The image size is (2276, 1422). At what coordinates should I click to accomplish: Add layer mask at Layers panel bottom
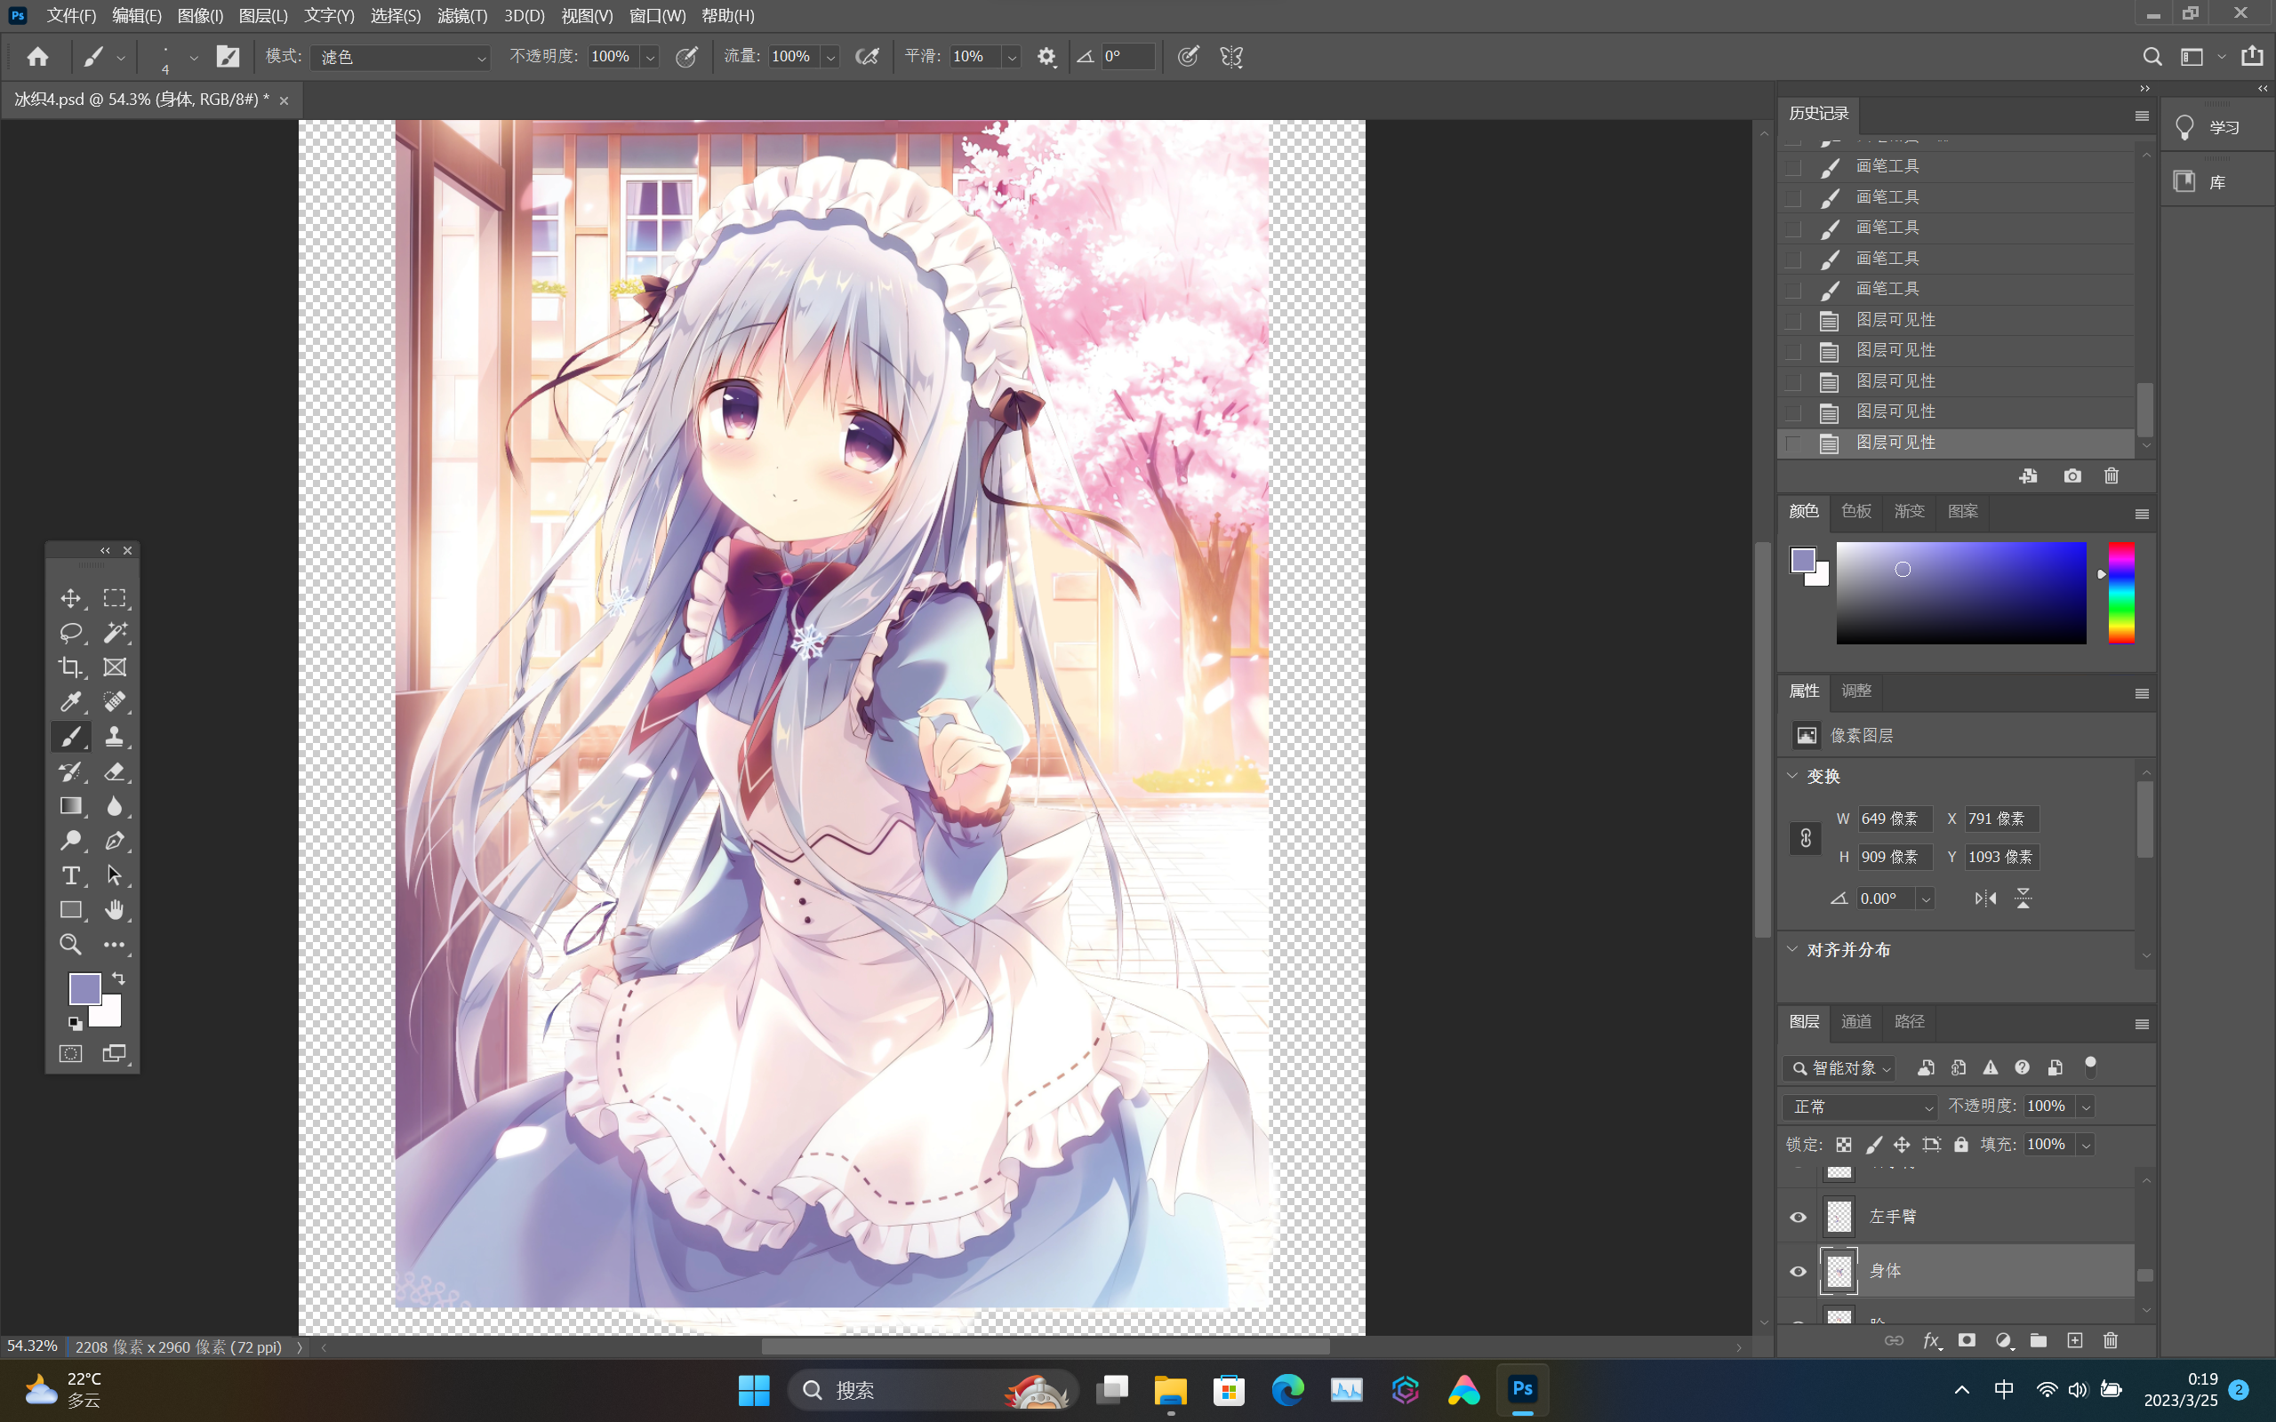1966,1340
